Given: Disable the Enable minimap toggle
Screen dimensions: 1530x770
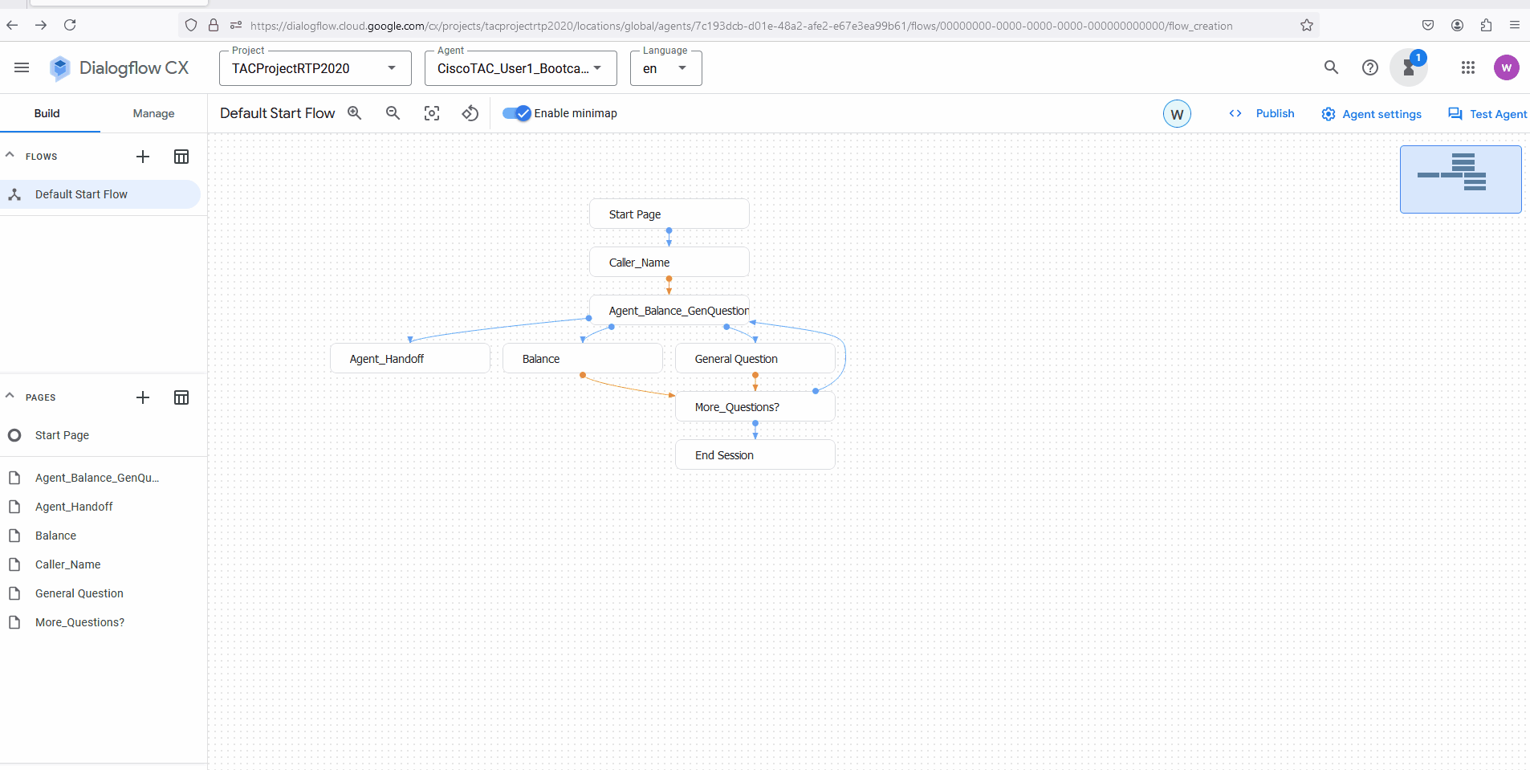Looking at the screenshot, I should coord(516,113).
